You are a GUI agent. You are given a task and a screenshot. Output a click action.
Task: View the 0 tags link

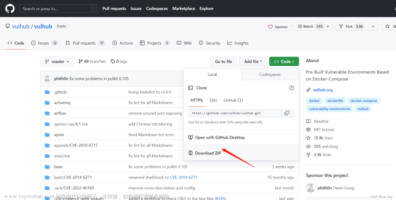(119, 61)
